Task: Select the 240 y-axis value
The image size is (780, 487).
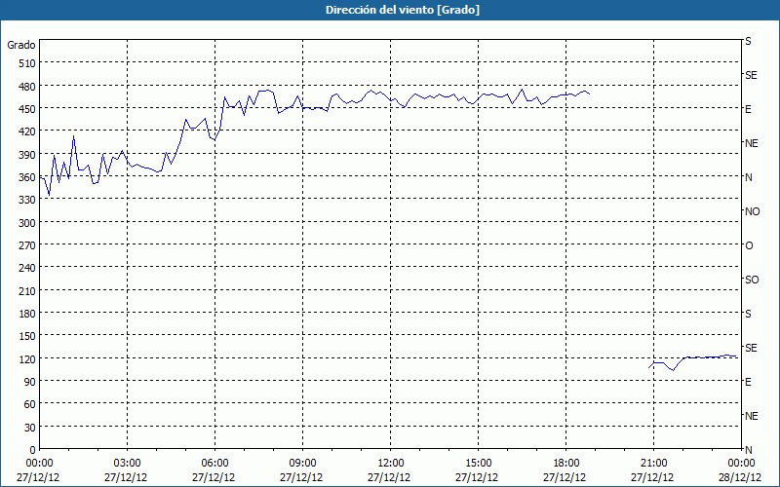Action: 27,269
